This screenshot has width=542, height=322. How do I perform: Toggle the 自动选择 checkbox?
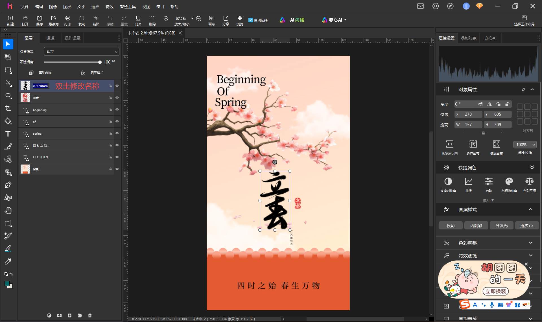(x=251, y=20)
